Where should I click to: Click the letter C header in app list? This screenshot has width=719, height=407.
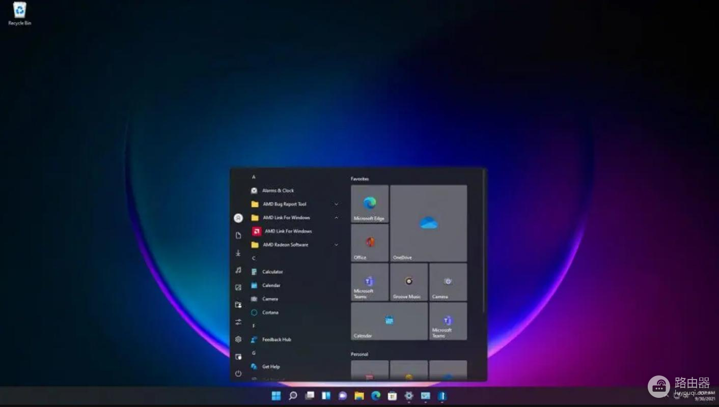[x=254, y=258]
